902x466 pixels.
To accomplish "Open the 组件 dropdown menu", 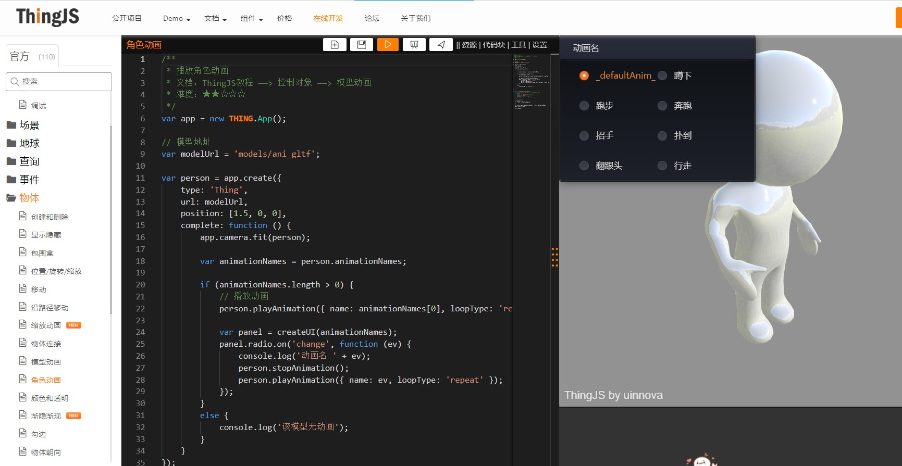I will (252, 18).
